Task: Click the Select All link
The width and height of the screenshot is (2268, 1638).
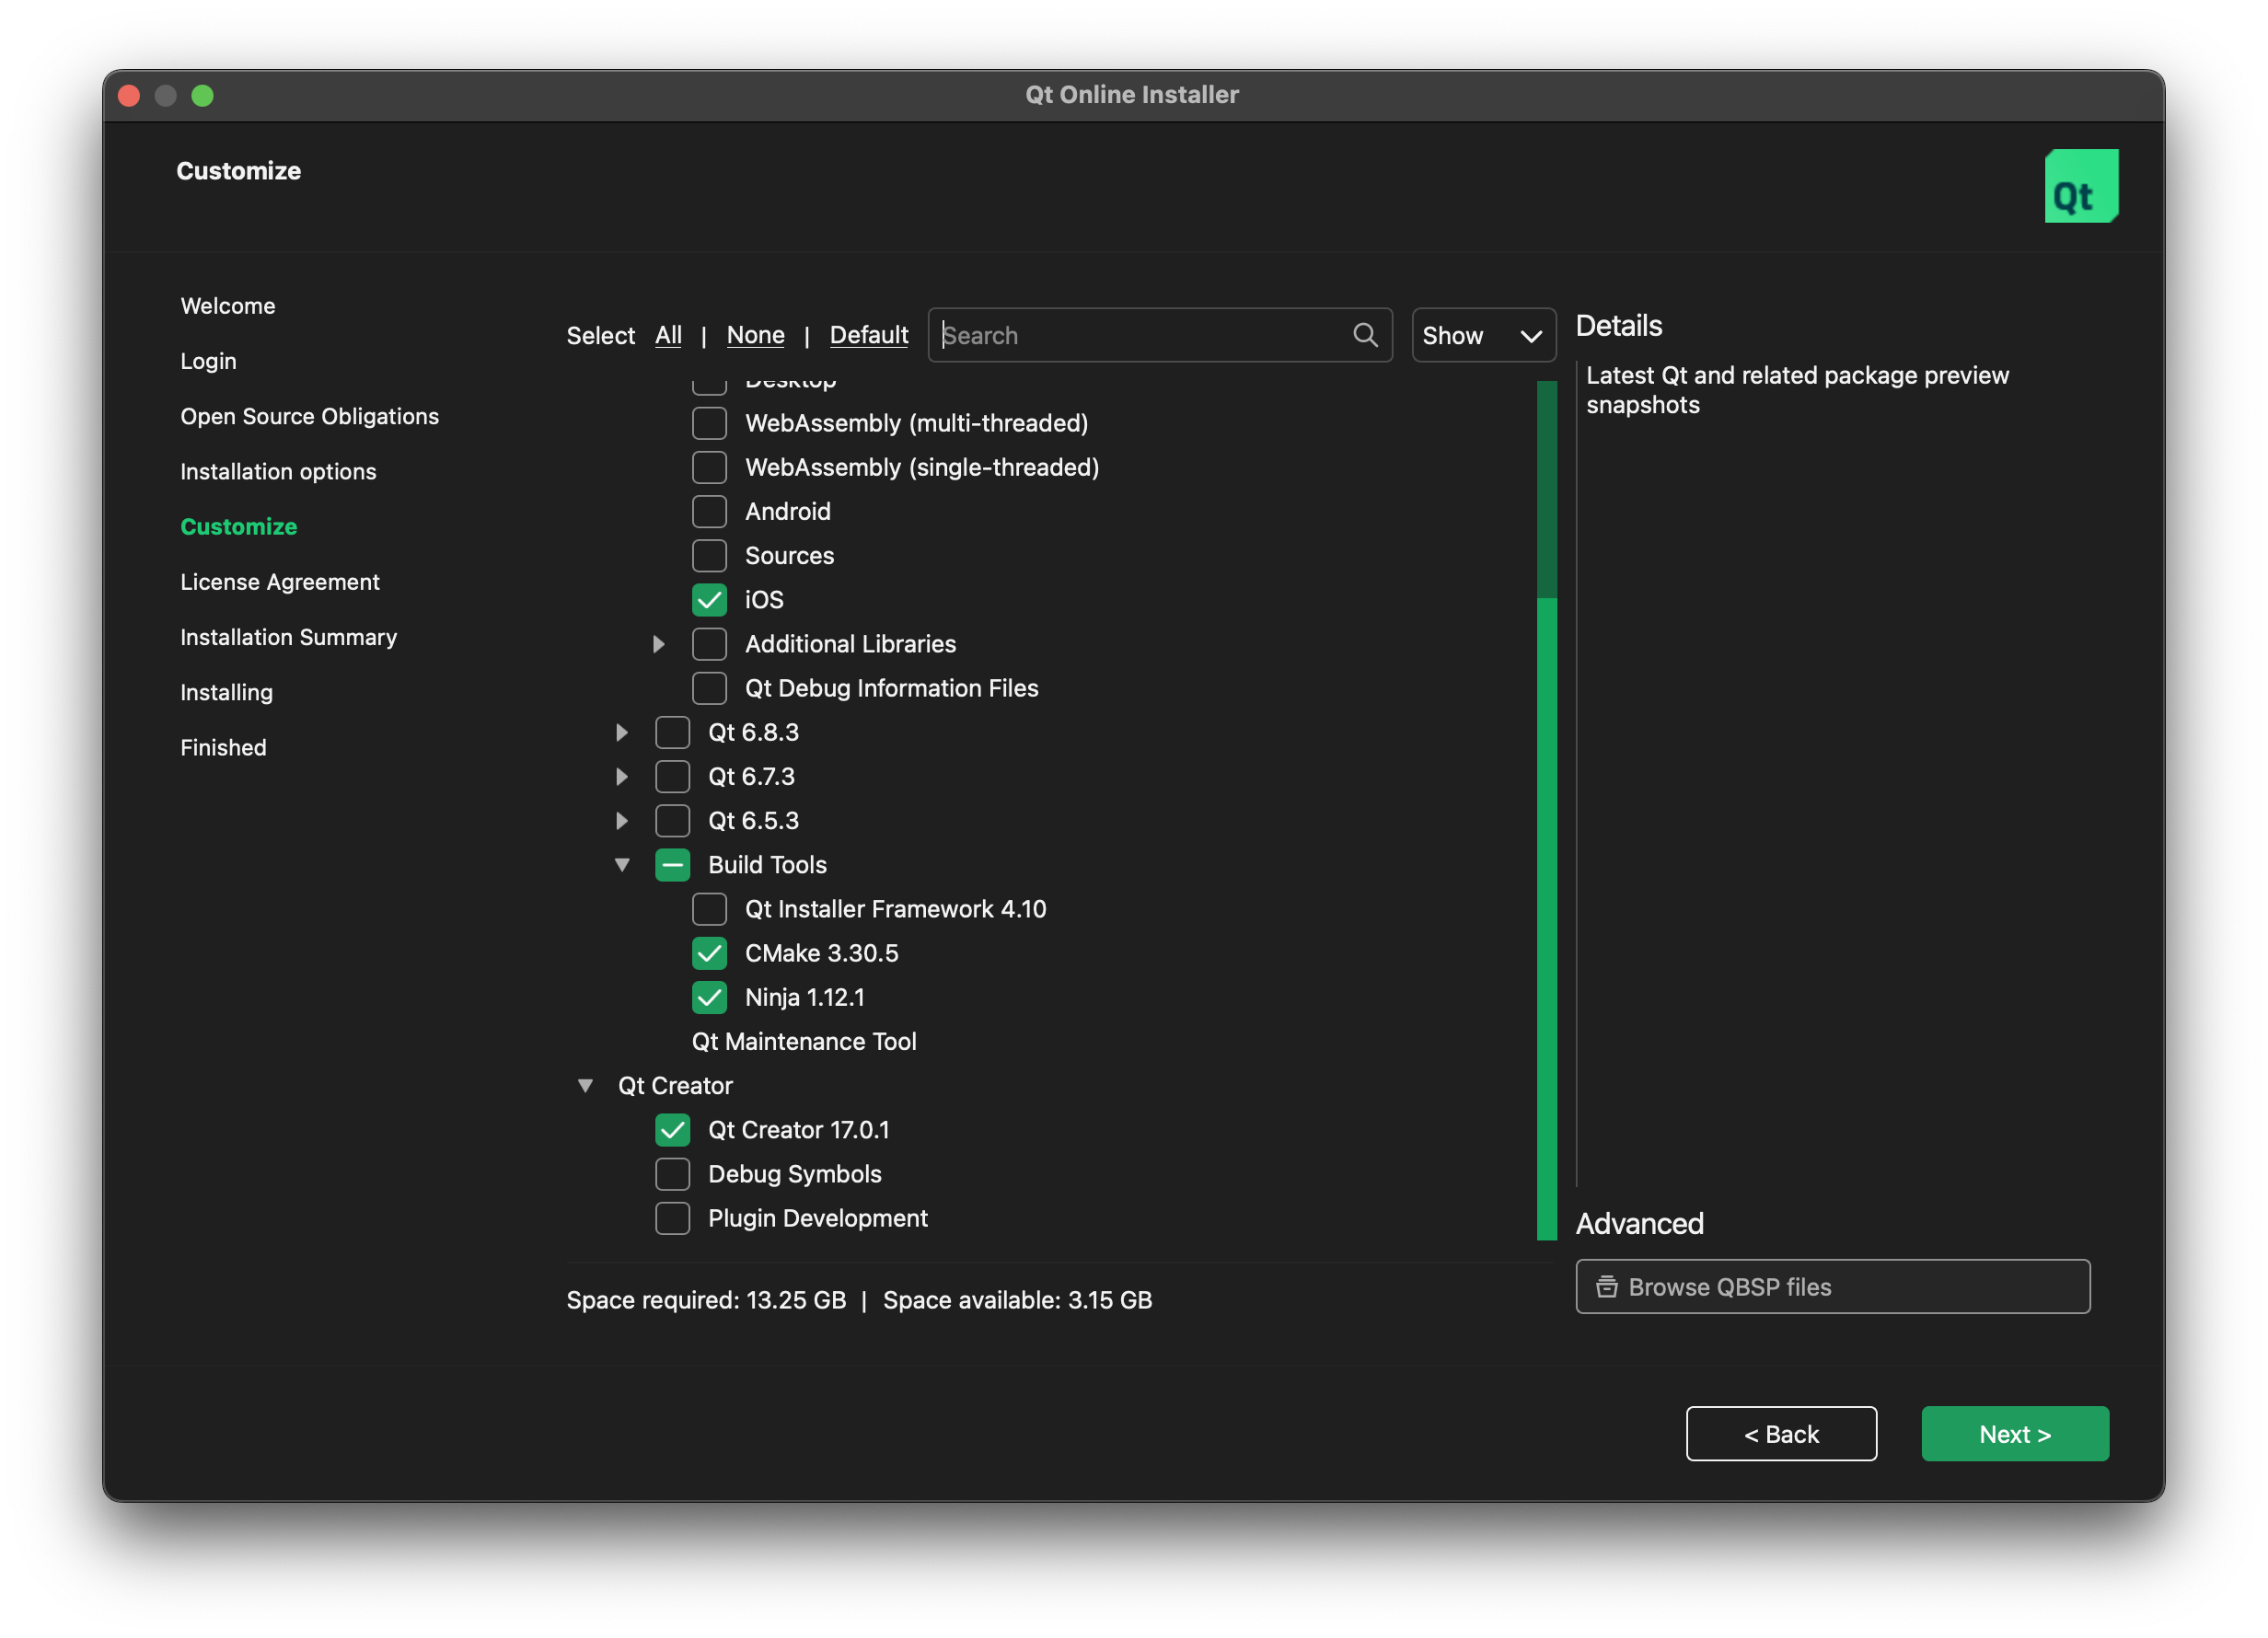Action: pyautogui.click(x=668, y=335)
